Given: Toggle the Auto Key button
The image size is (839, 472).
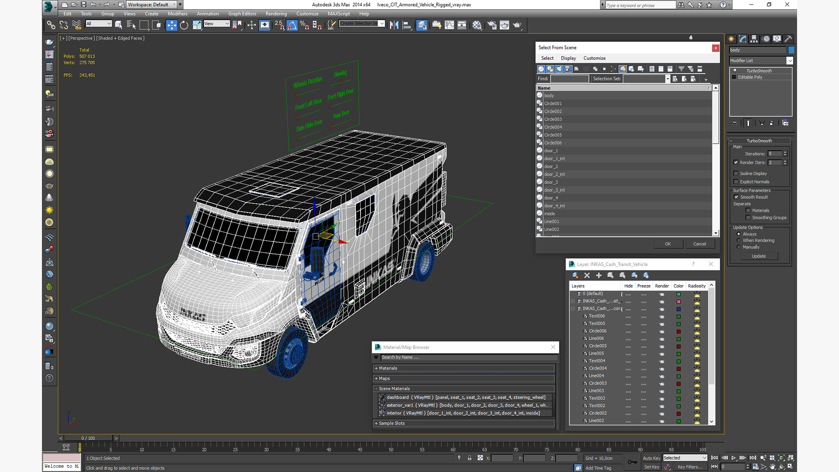Looking at the screenshot, I should coord(652,458).
